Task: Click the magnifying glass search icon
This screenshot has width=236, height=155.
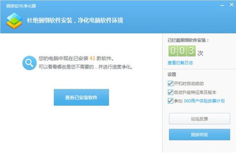Action: pos(29,63)
